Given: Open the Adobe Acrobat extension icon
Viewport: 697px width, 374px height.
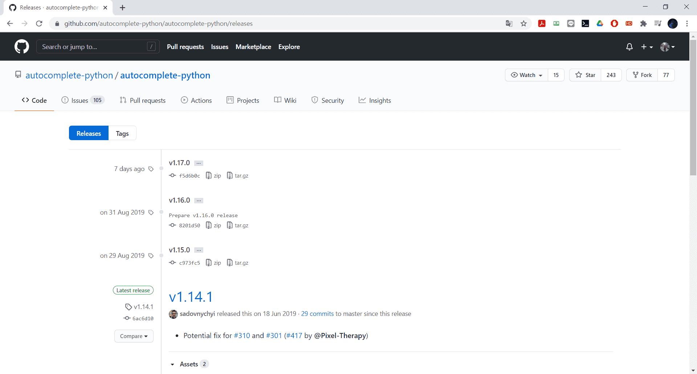Looking at the screenshot, I should [x=542, y=24].
